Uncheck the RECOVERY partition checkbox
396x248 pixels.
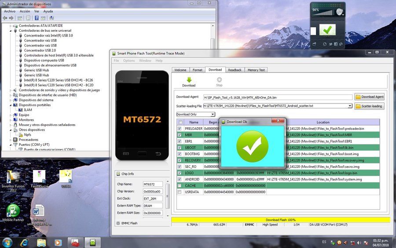tap(180, 160)
